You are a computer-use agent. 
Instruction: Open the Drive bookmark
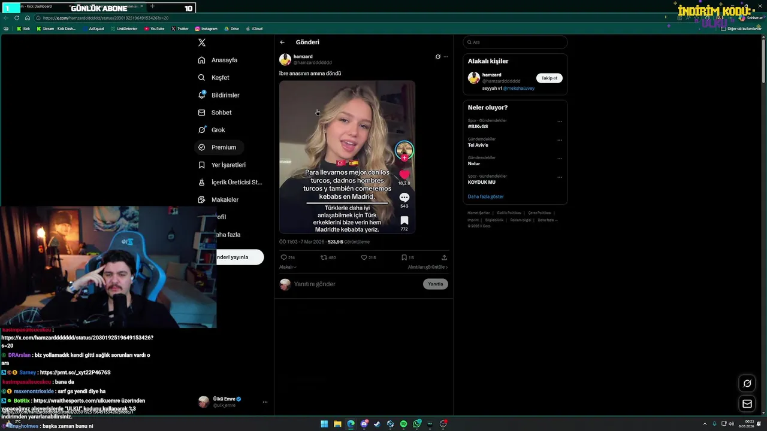click(x=232, y=29)
